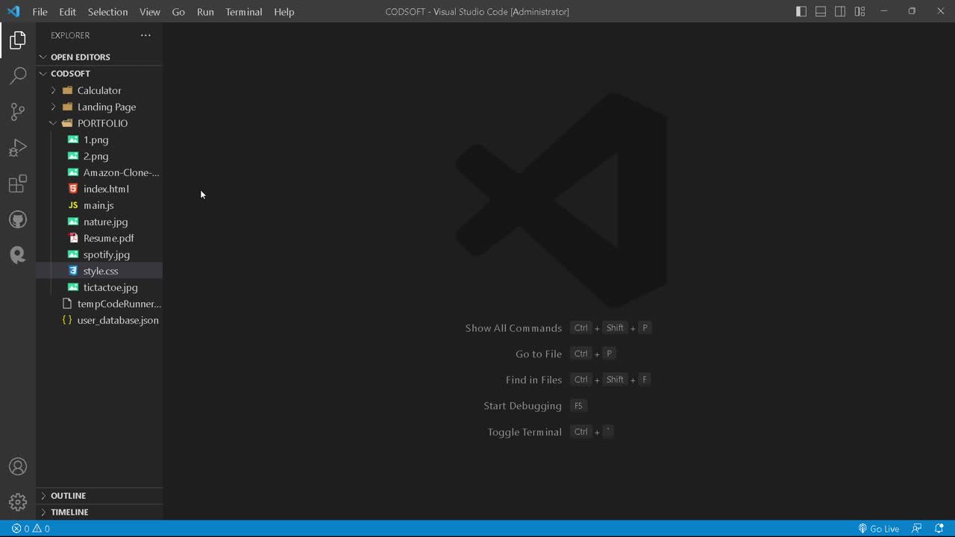Open the Terminal menu
The width and height of the screenshot is (955, 537).
point(244,12)
